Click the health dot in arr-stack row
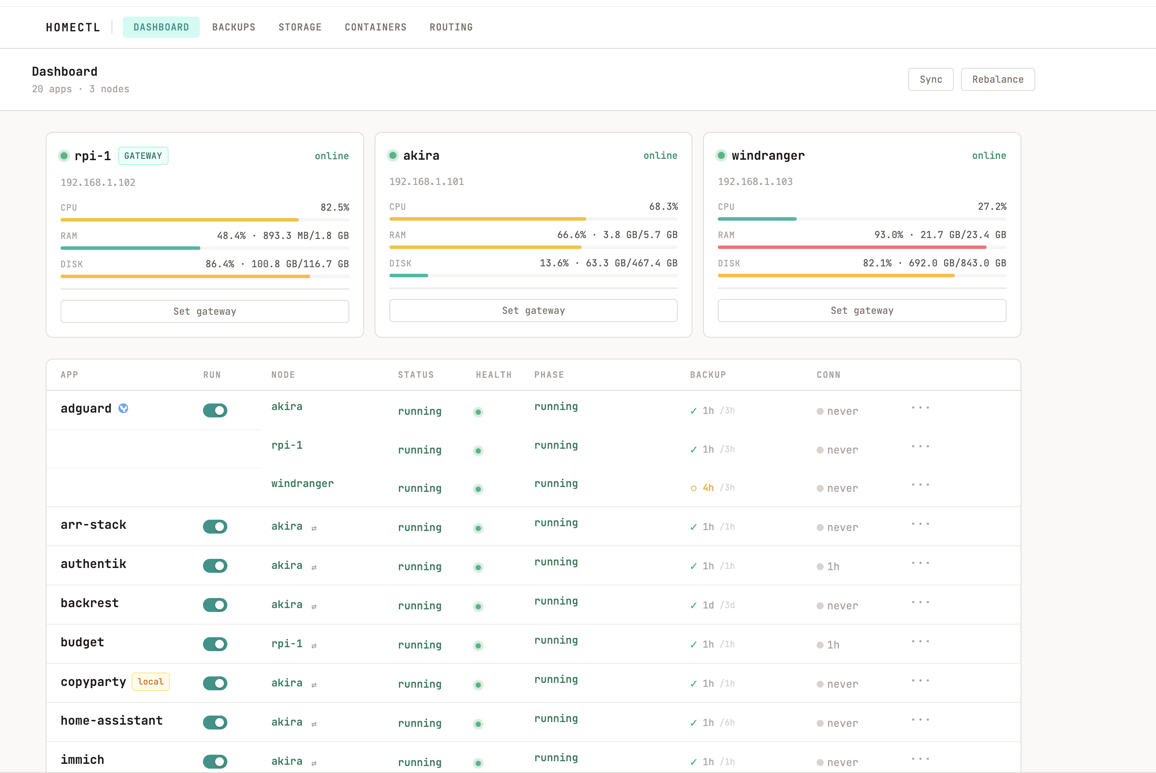 coord(478,528)
